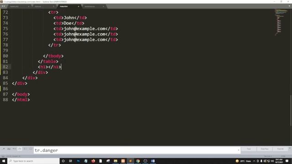Image resolution: width=292 pixels, height=164 pixels.
Task: Select the active index.html tab
Action: pyautogui.click(x=69, y=6)
